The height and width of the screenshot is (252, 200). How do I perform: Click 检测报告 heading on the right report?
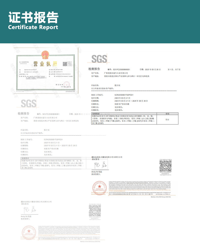click(94, 69)
